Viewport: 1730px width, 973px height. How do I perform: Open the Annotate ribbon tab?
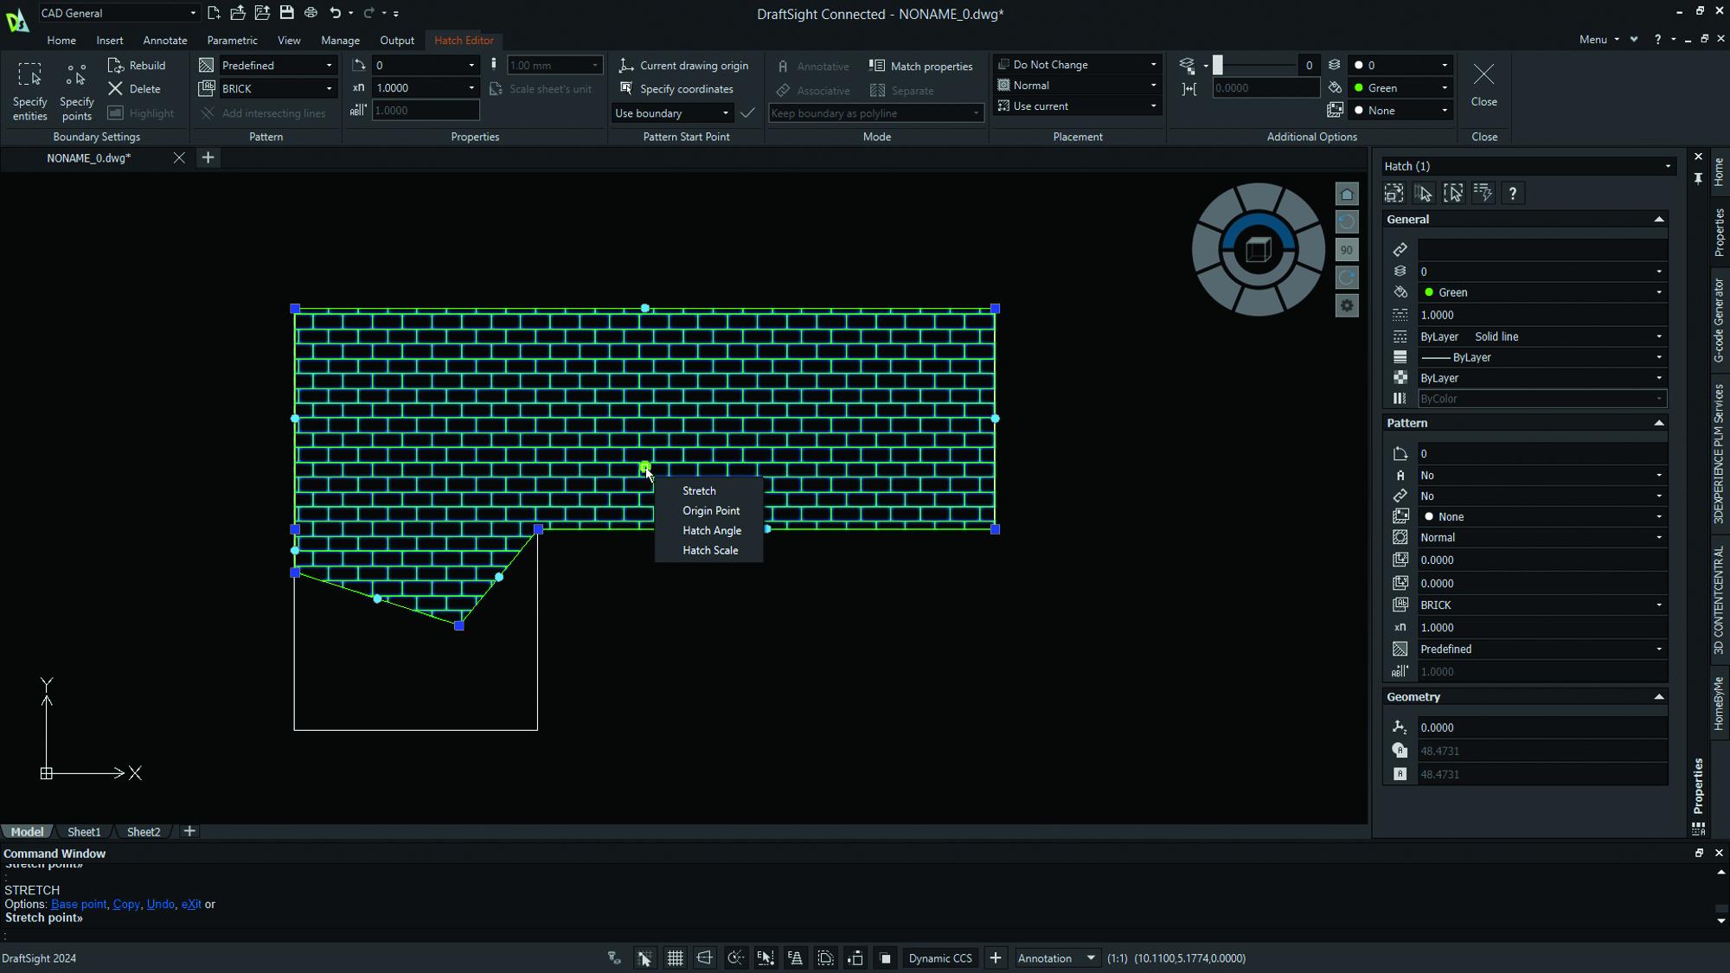coord(164,41)
